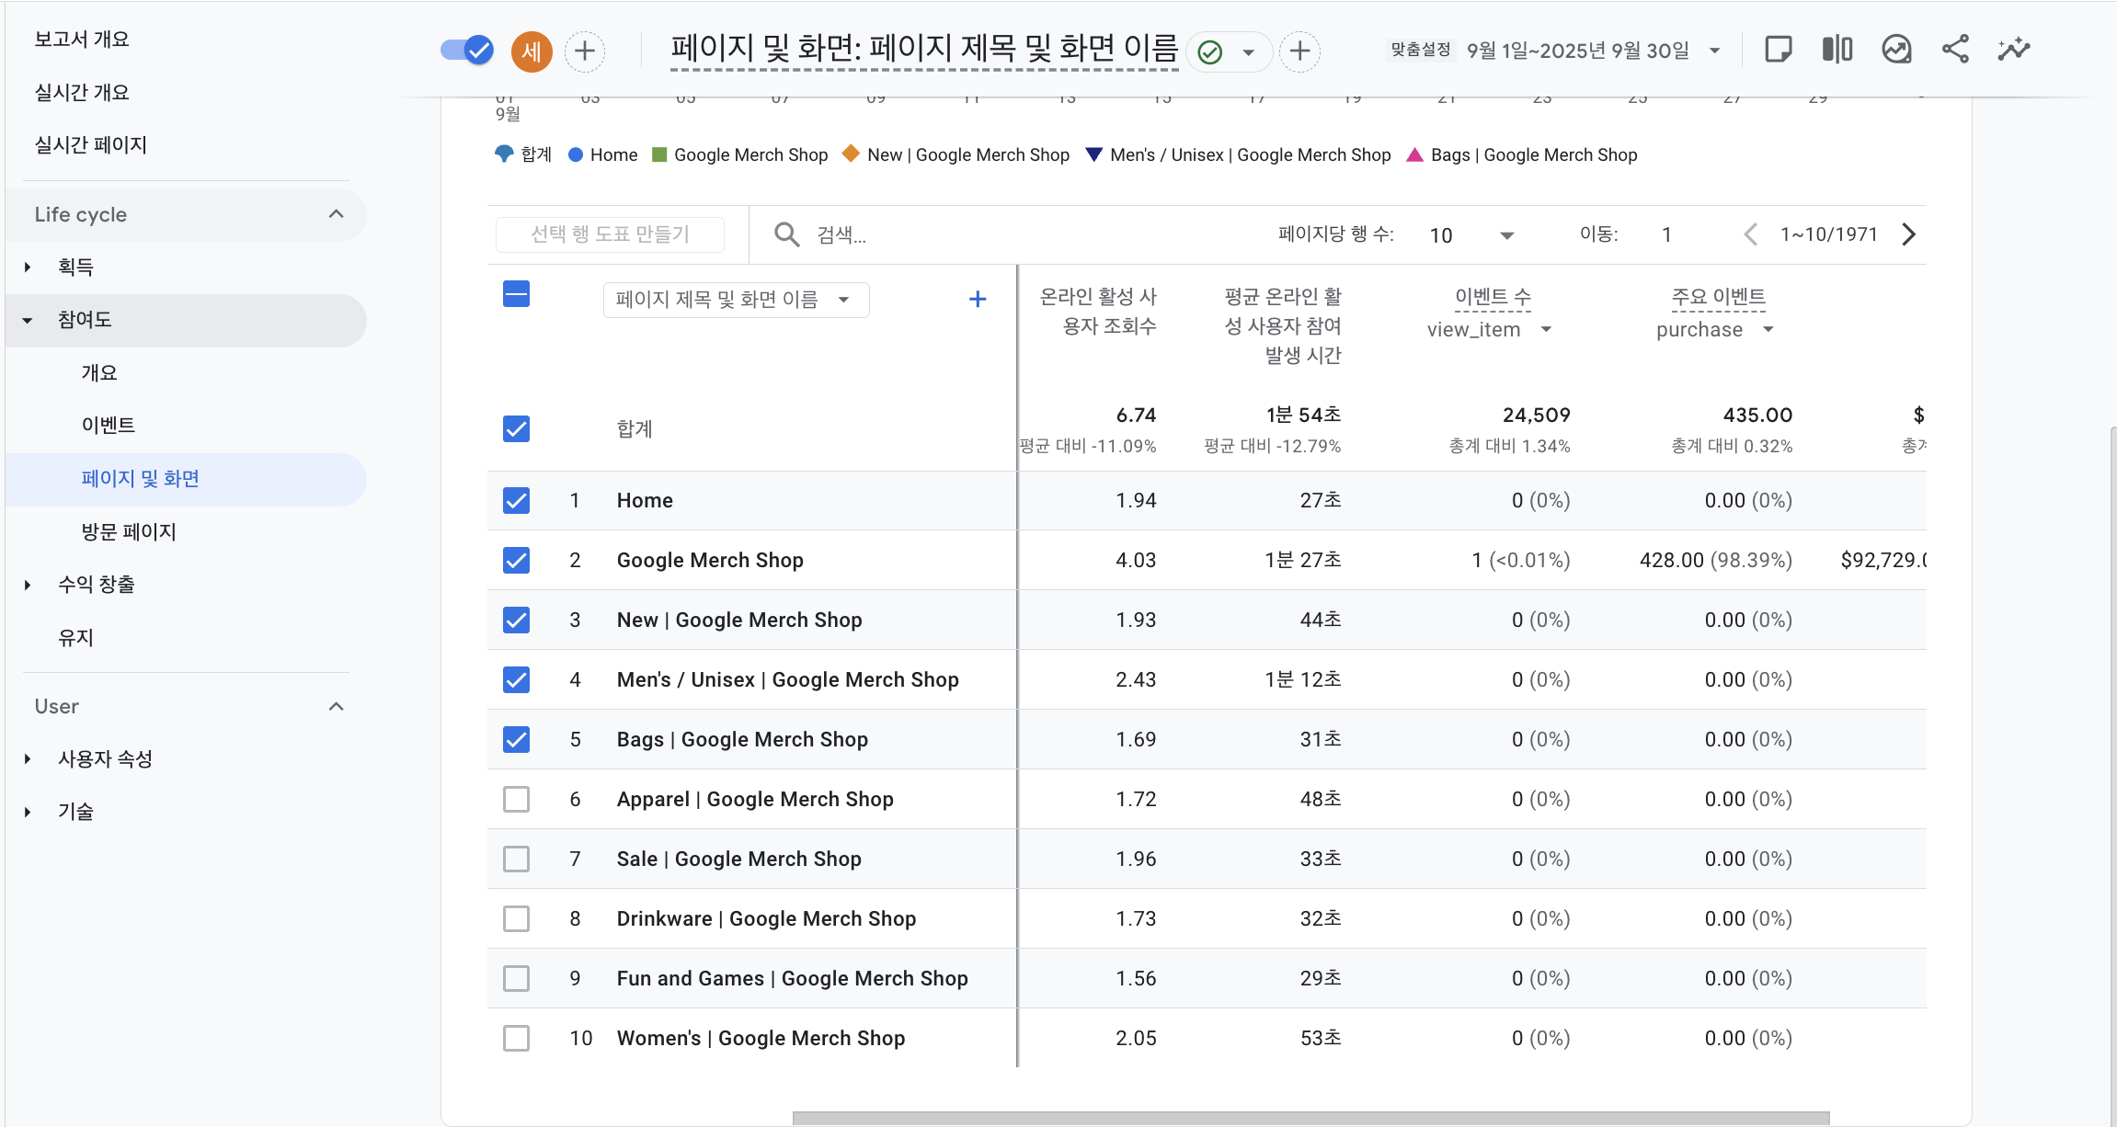Uncheck the Home row checkbox
The image size is (2117, 1127).
[516, 500]
